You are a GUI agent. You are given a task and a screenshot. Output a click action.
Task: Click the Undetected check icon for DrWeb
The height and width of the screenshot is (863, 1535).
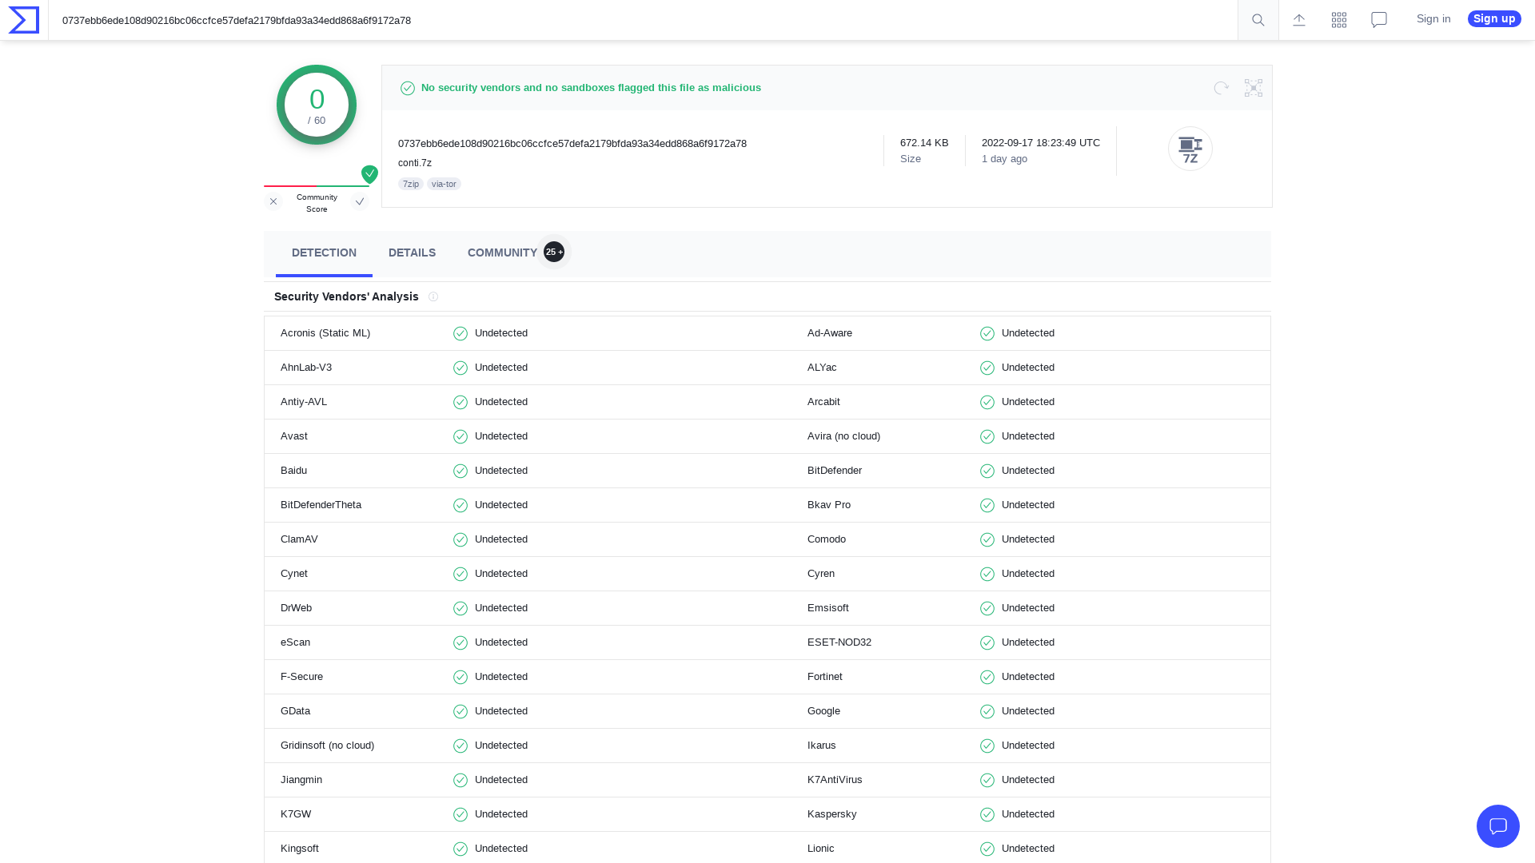(460, 608)
